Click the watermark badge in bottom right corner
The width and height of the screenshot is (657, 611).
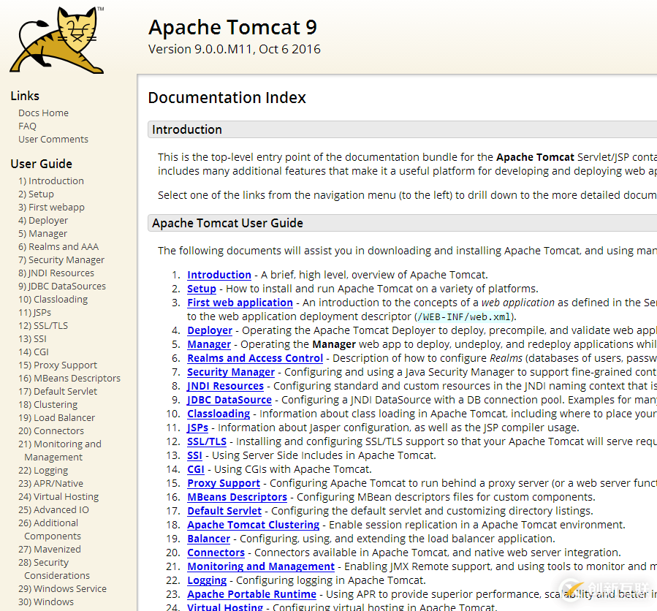click(607, 589)
